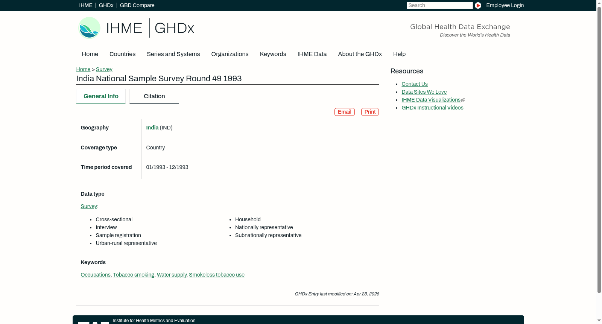Open the Countries menu
The width and height of the screenshot is (602, 324).
click(x=122, y=54)
